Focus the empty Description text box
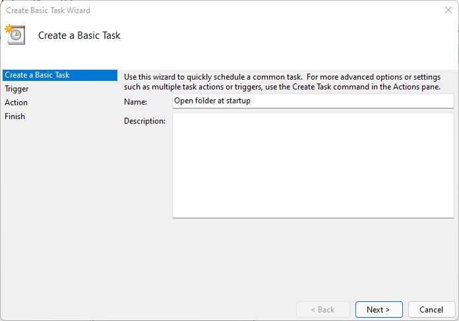The image size is (459, 321). (313, 165)
